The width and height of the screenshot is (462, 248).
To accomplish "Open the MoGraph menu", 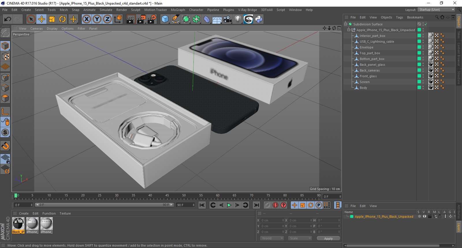I will [178, 10].
